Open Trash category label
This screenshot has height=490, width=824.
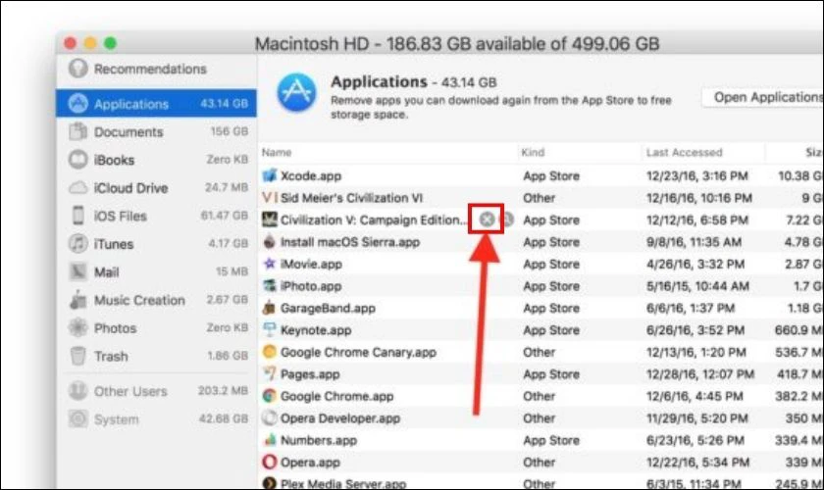coord(111,356)
